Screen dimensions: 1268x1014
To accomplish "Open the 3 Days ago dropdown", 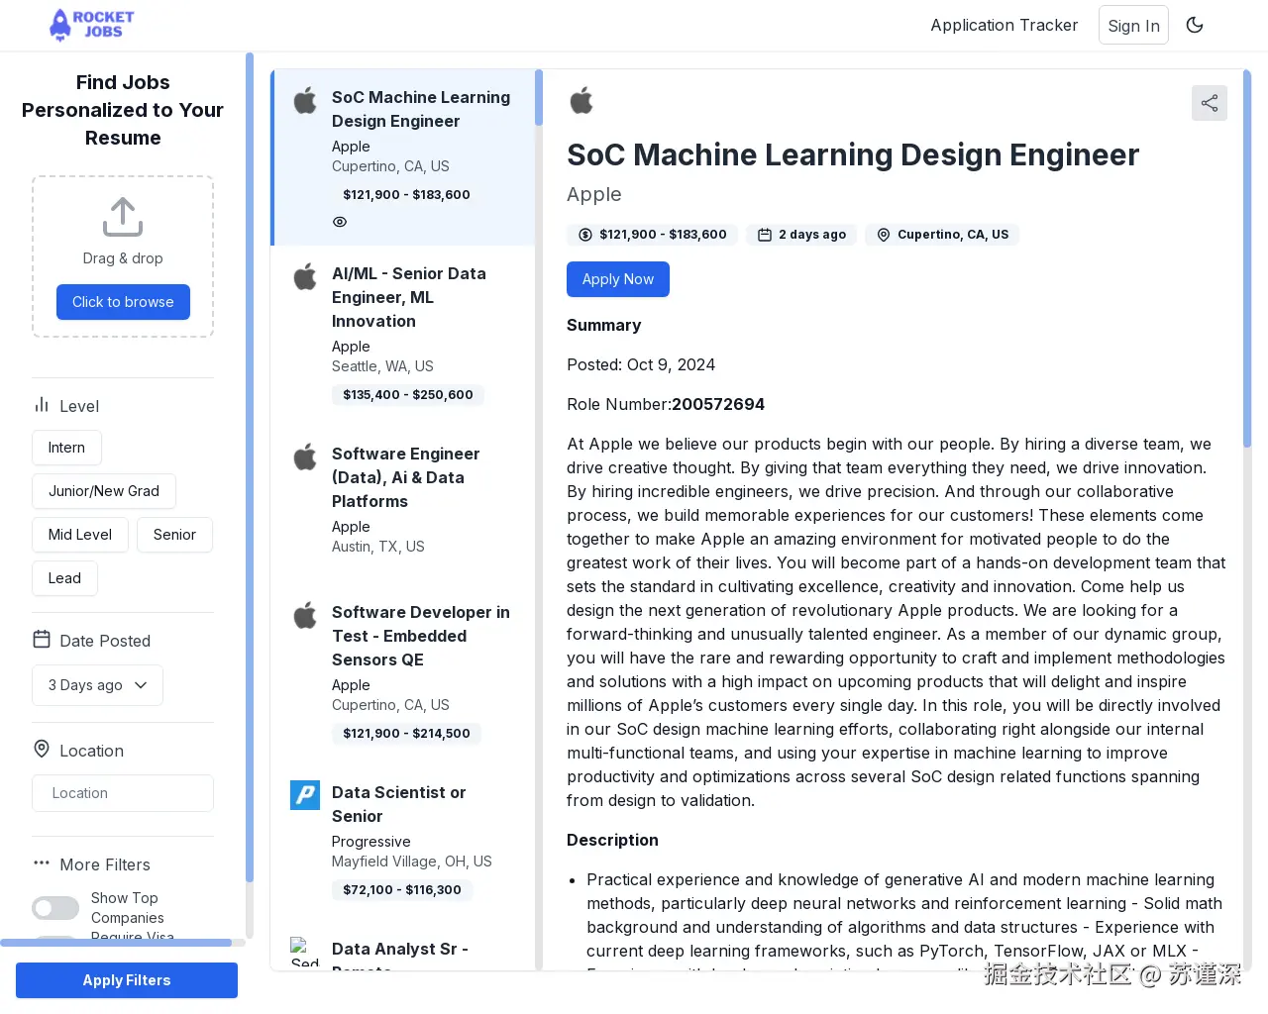I will tap(97, 685).
